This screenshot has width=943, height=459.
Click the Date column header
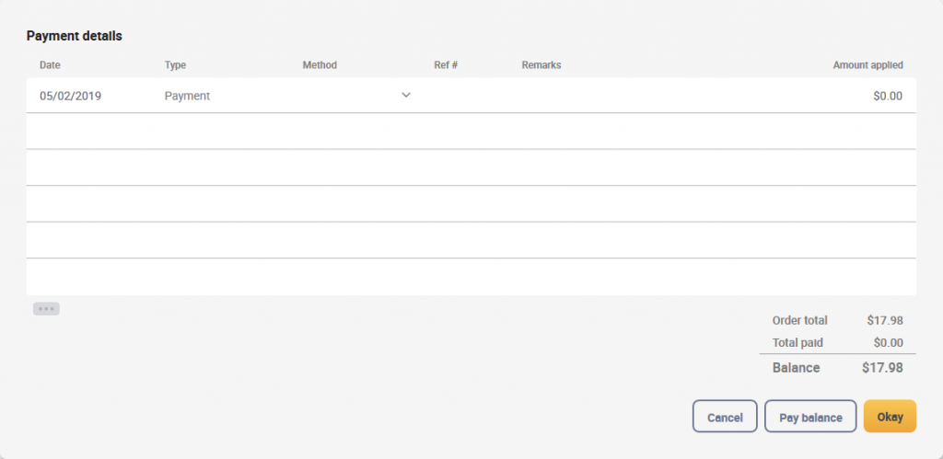[x=50, y=65]
